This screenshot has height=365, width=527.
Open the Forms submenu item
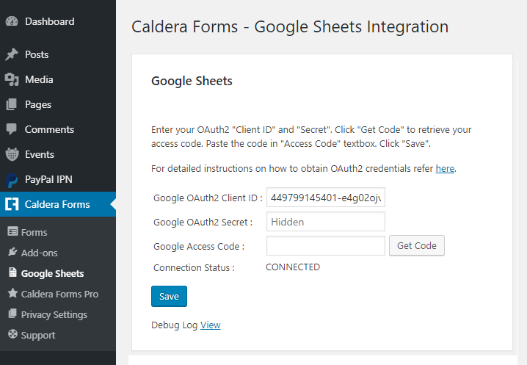point(34,232)
